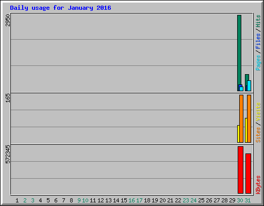This screenshot has height=206, width=264.
Task: Click the Pages legend label
Action: [x=258, y=63]
